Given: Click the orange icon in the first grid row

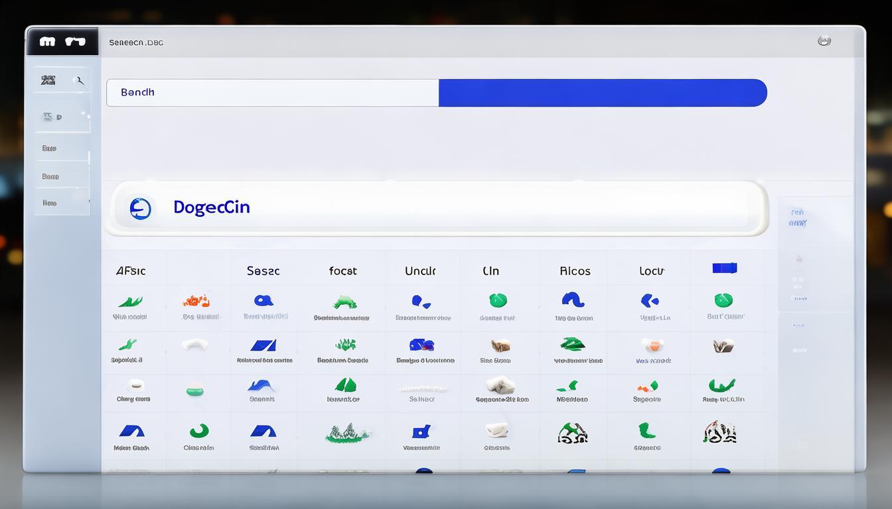Looking at the screenshot, I should (x=196, y=302).
